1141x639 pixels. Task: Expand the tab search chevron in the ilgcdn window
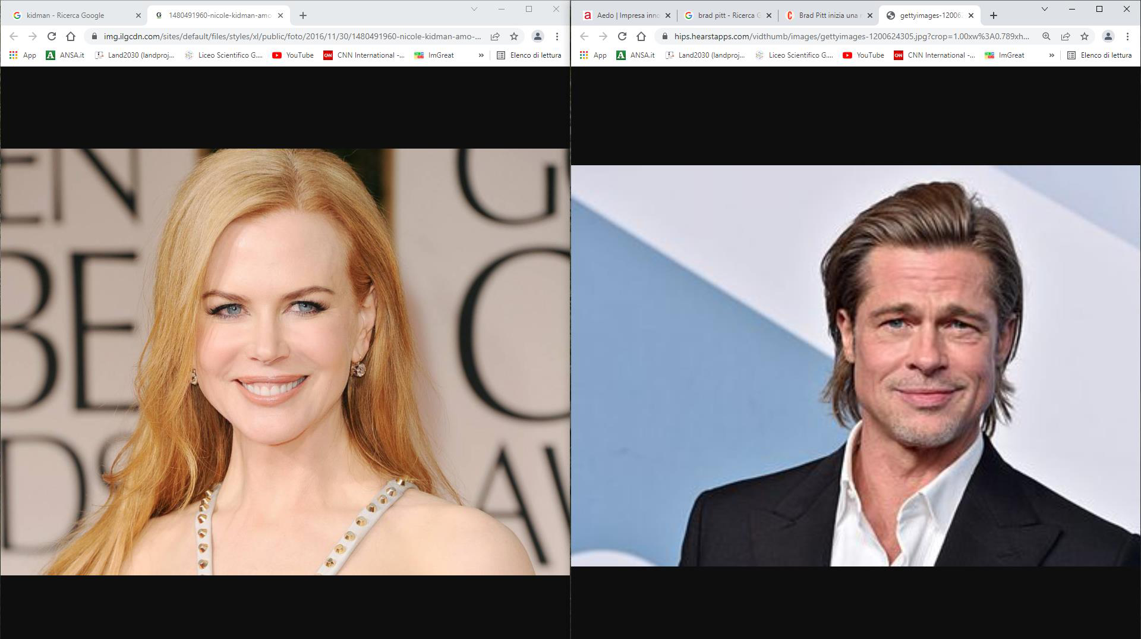pyautogui.click(x=474, y=9)
